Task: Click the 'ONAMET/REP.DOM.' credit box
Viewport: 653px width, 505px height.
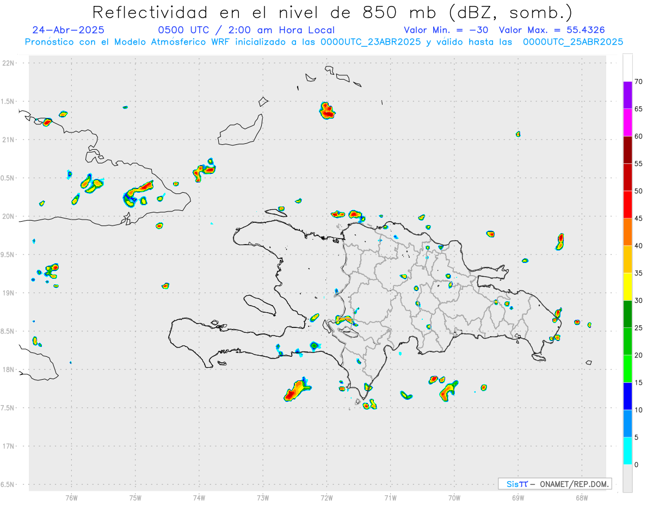Action: click(555, 484)
